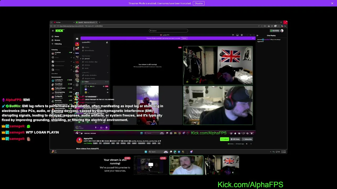Click the Get KICKs button
The height and width of the screenshot is (189, 337).
(274, 31)
